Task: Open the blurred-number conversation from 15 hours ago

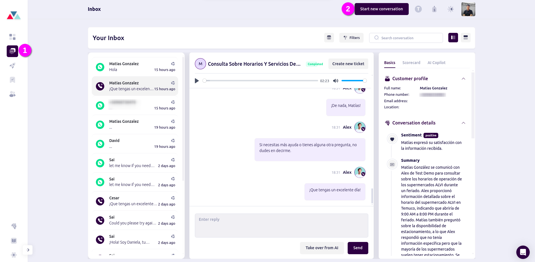Action: click(x=135, y=105)
